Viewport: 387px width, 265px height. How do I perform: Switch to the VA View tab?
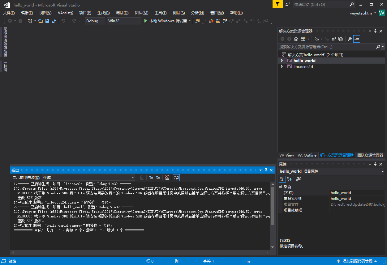coord(286,155)
